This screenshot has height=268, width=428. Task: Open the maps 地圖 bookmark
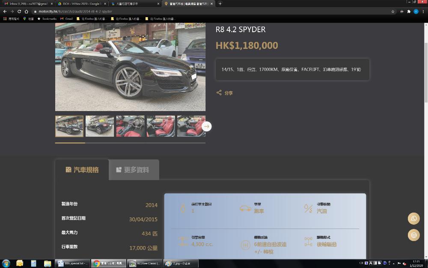point(28,18)
